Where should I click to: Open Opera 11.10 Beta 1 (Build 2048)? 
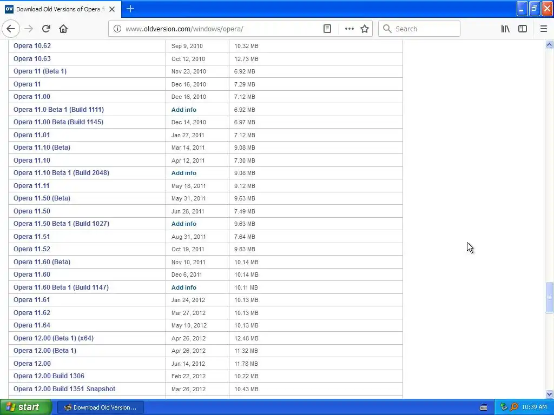[62, 173]
